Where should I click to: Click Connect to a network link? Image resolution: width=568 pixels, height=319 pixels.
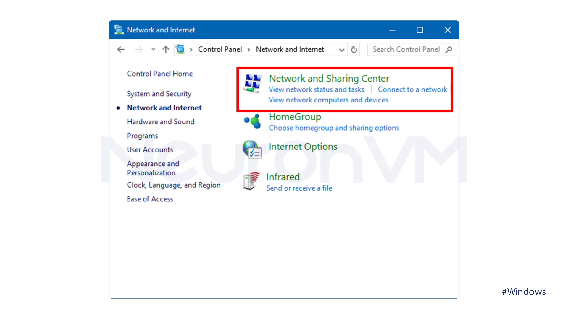click(x=412, y=89)
